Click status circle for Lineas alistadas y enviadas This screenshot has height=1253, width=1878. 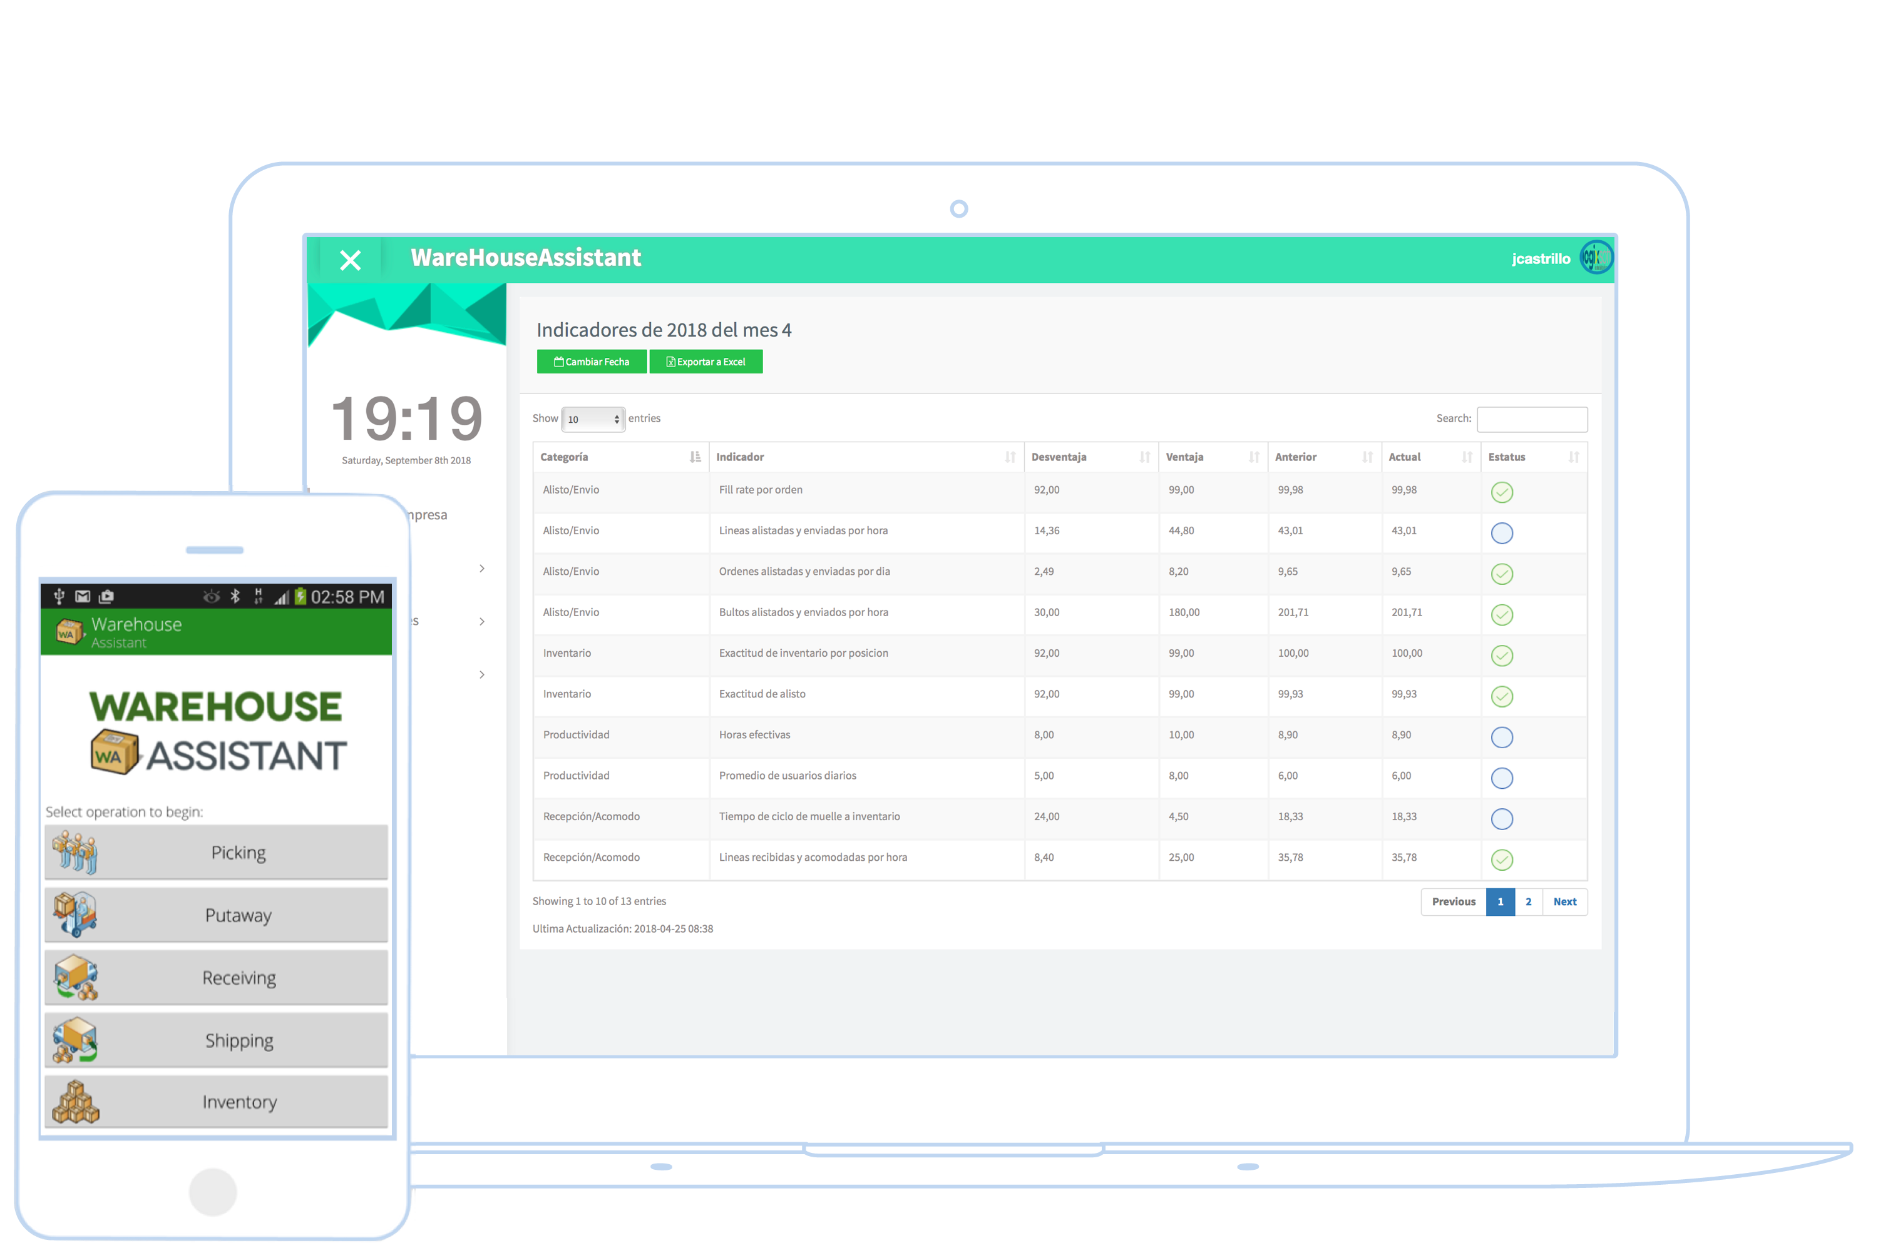(x=1502, y=533)
